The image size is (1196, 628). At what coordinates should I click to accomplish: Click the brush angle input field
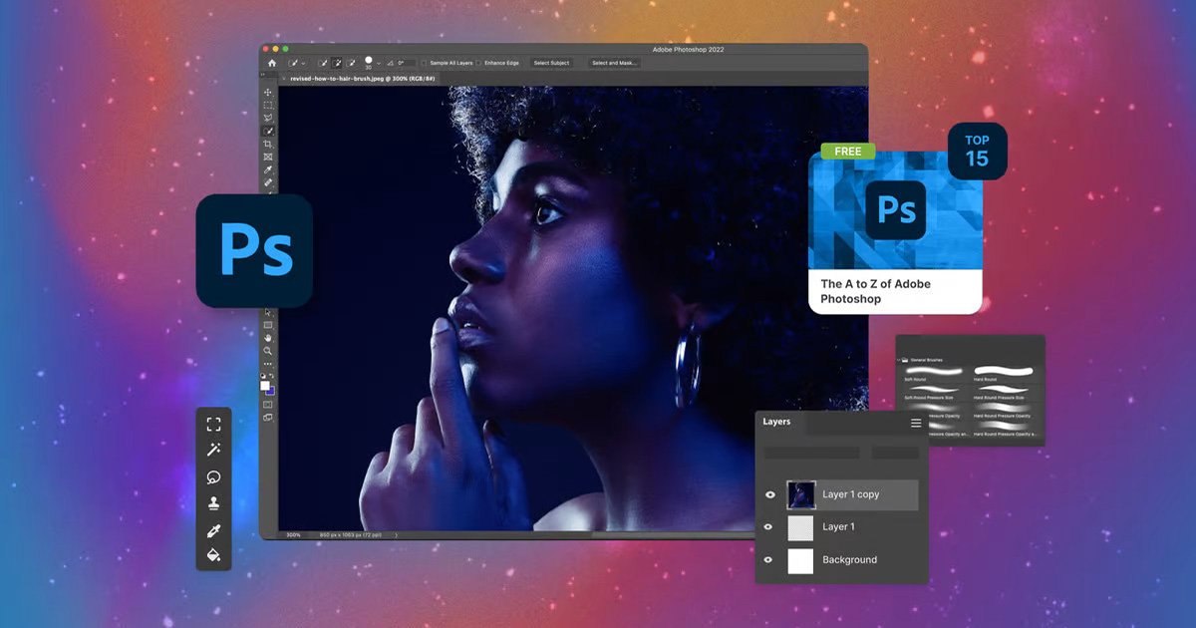coord(406,63)
